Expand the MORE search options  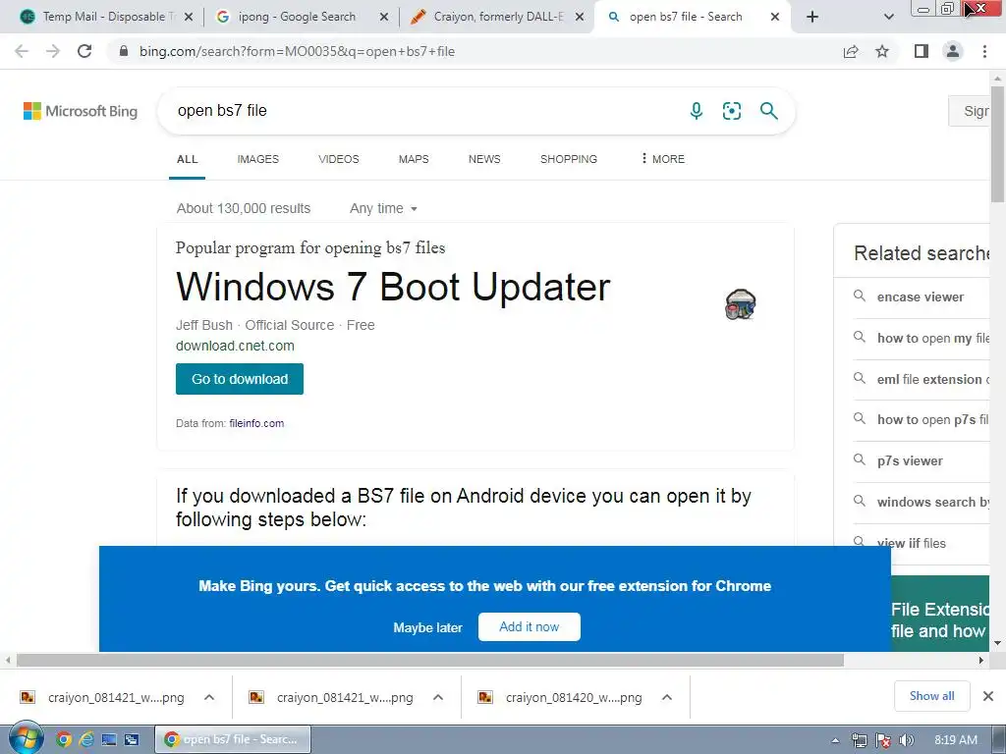coord(663,159)
